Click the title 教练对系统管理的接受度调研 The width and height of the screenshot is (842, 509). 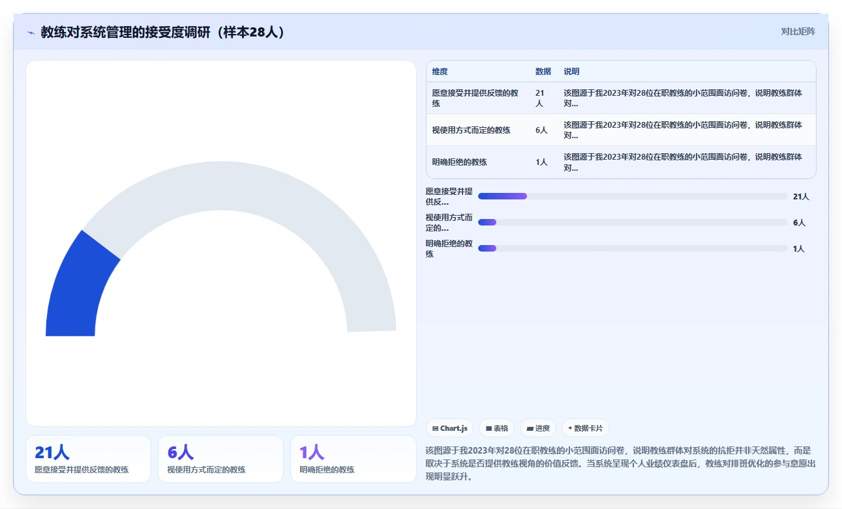click(x=163, y=32)
